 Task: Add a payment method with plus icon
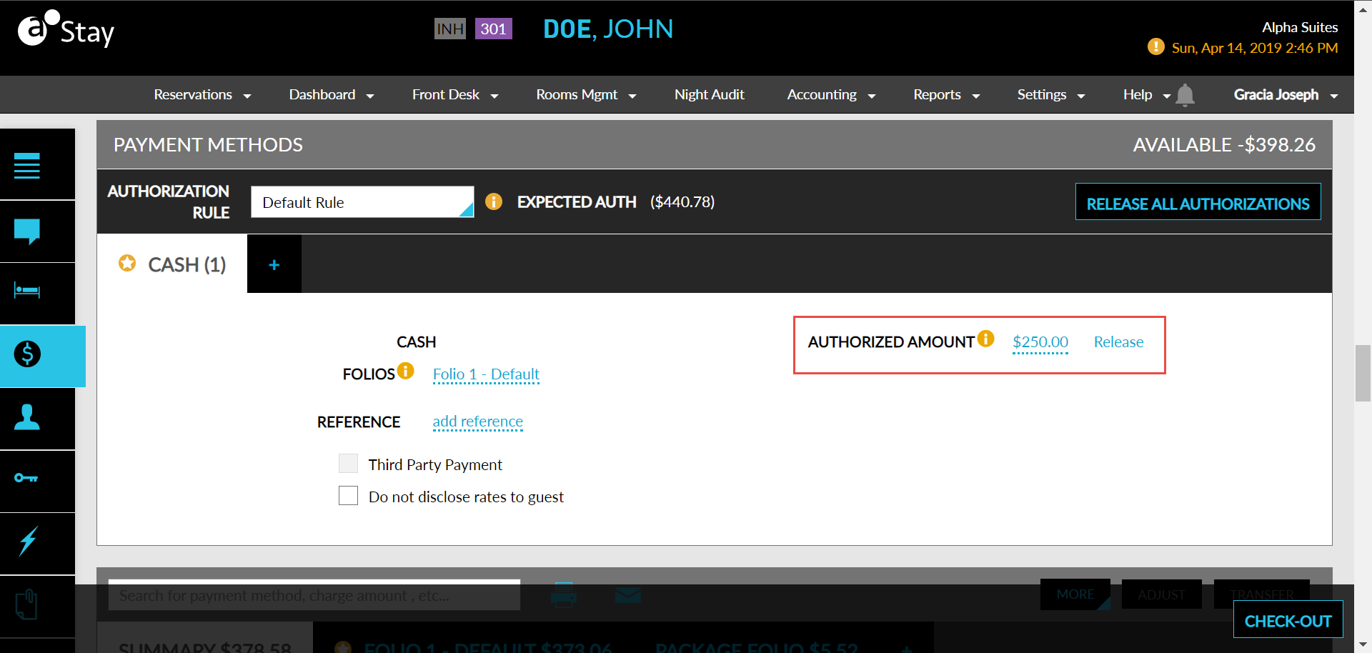click(x=274, y=264)
